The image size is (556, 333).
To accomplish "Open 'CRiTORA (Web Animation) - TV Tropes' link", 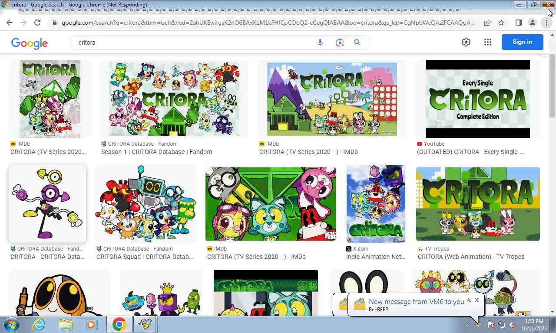I will [x=471, y=257].
